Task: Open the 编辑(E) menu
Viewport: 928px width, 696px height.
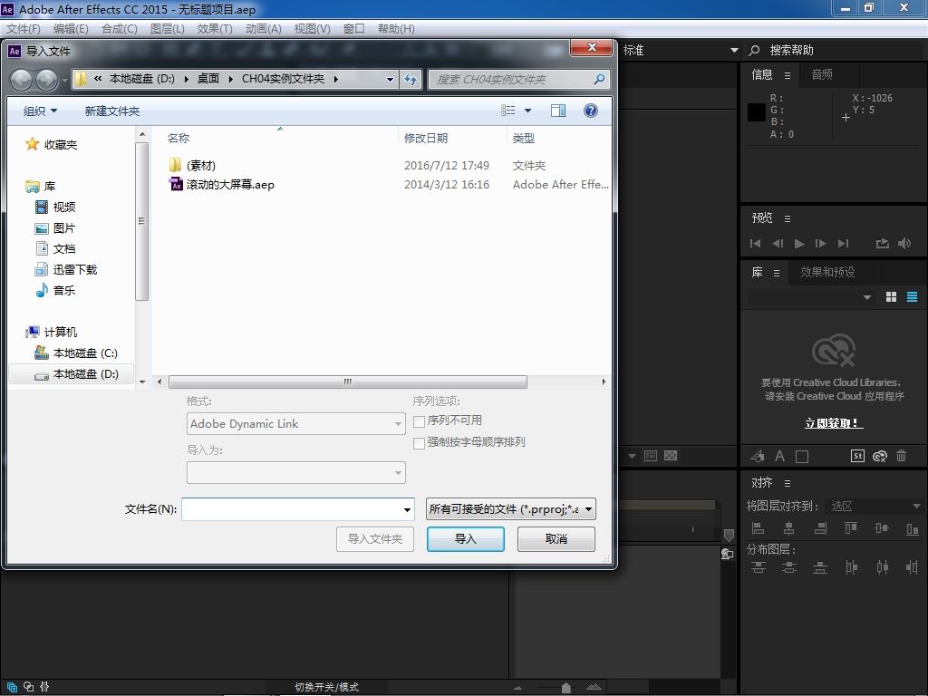Action: [x=71, y=28]
